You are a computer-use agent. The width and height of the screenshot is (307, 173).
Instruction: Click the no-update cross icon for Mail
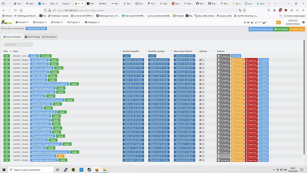point(200,108)
